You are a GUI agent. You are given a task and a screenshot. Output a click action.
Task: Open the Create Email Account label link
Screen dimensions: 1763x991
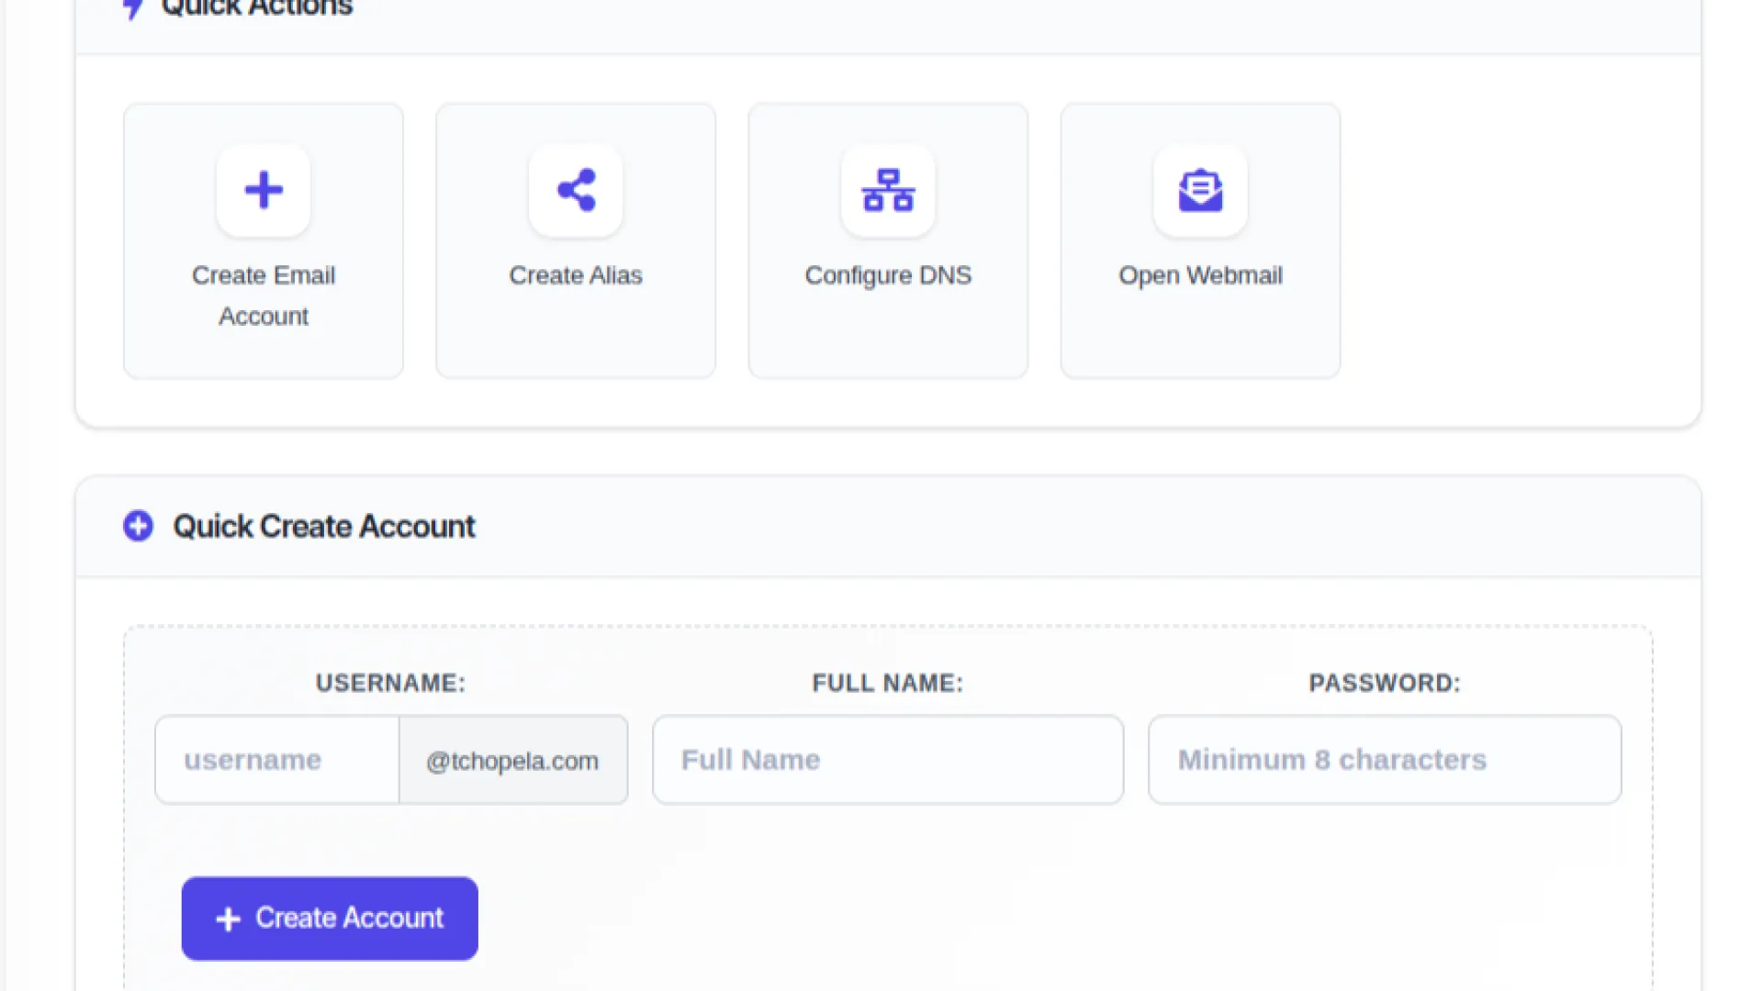tap(264, 295)
